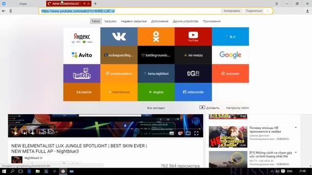Screen dimensions: 312x175
Task: Open the FIESTA video thumbnail
Action: point(228,117)
